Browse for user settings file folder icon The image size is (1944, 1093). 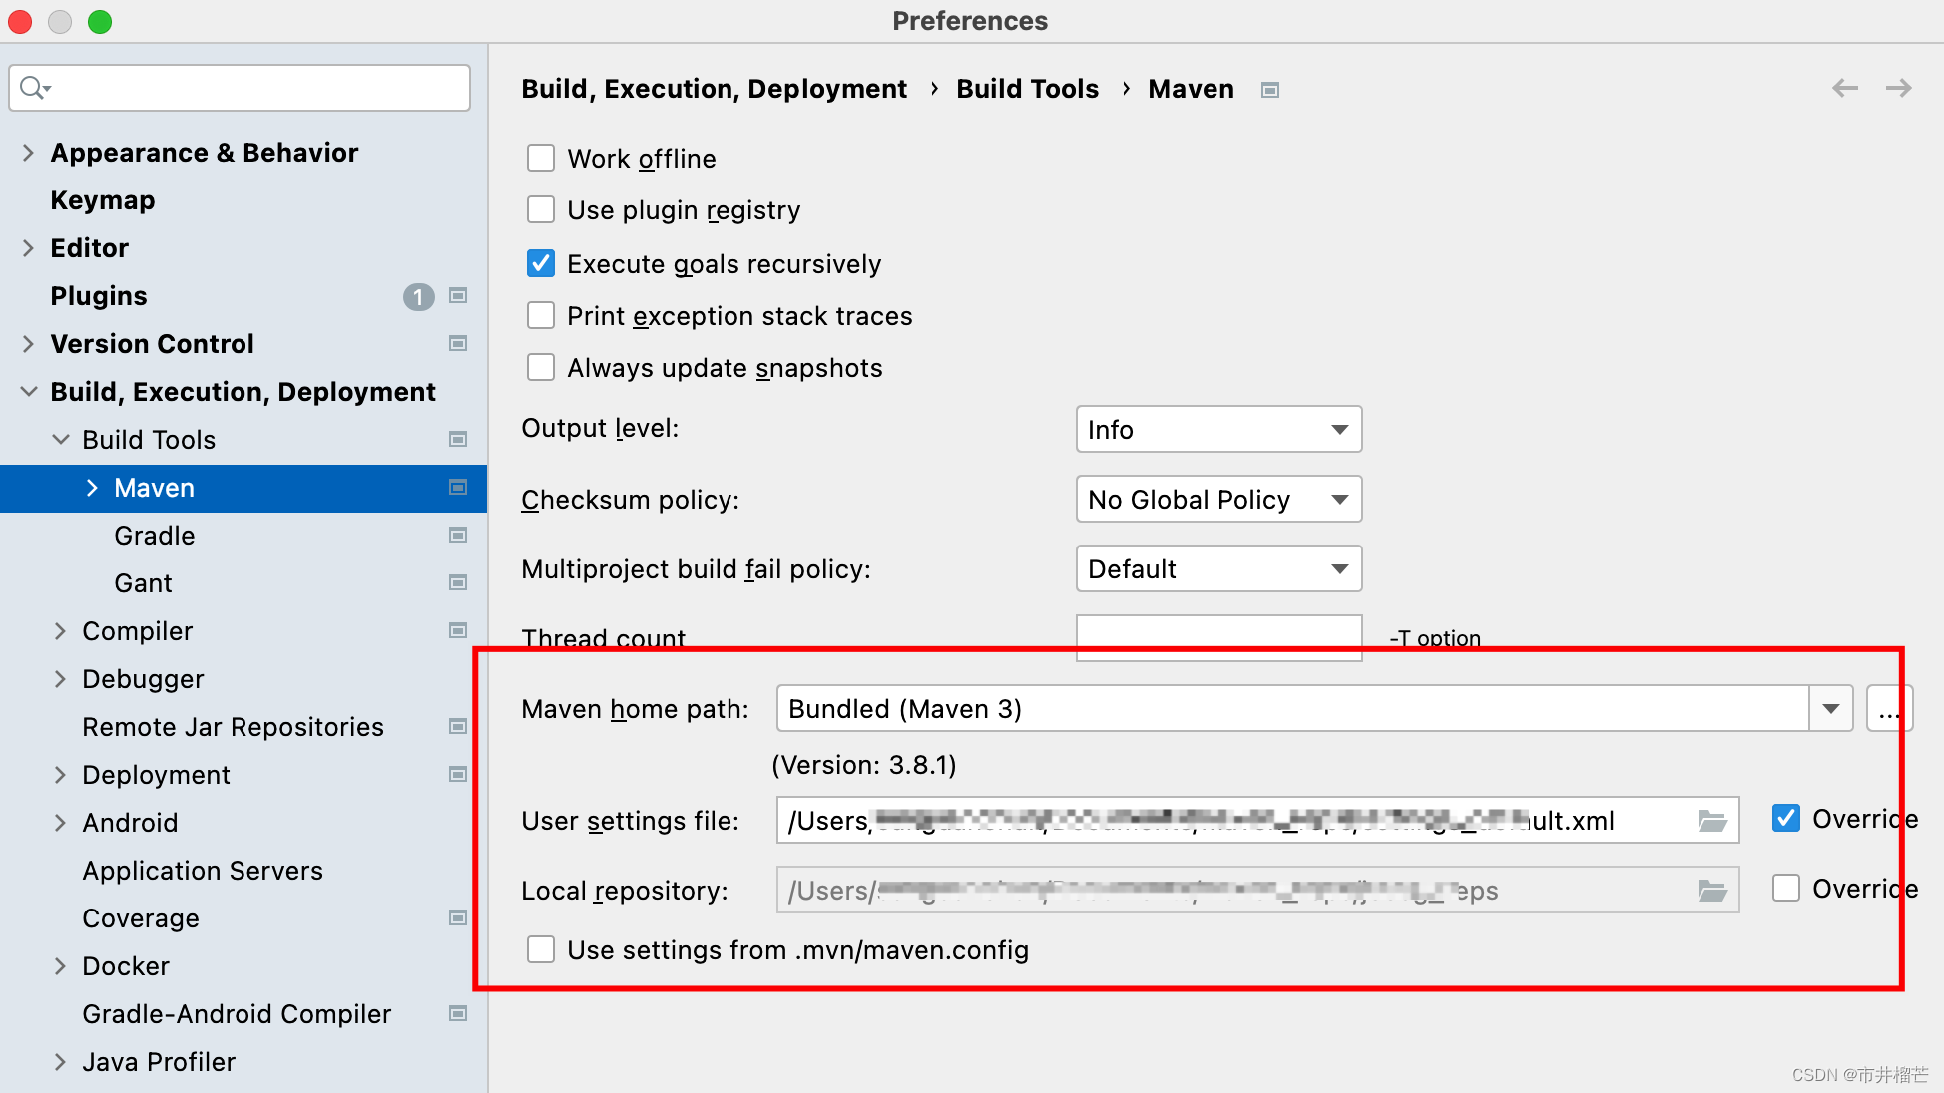point(1712,821)
